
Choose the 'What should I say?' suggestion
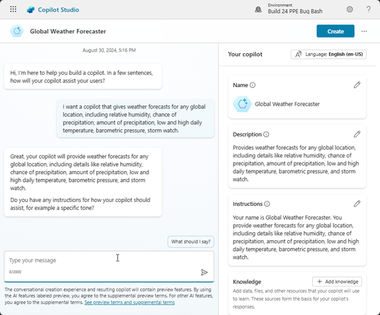tap(191, 241)
